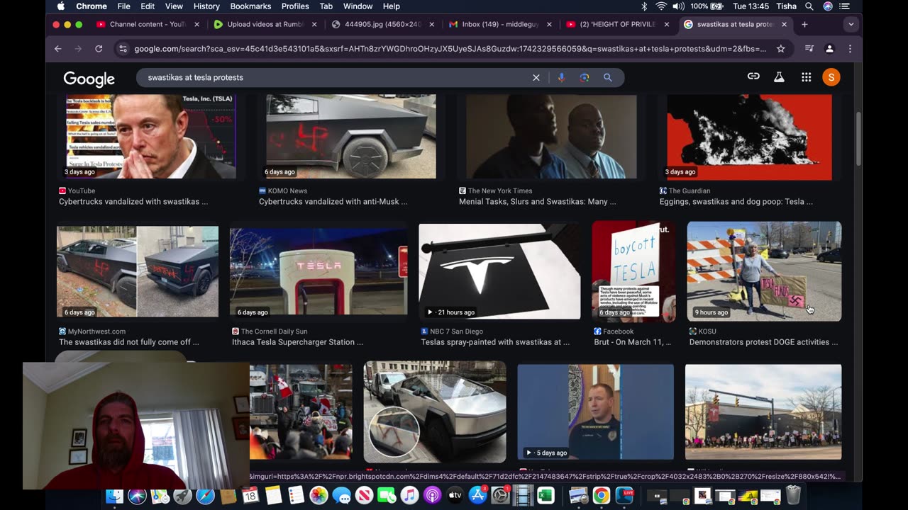
Task: Go back with the browser back arrow
Action: 58,49
